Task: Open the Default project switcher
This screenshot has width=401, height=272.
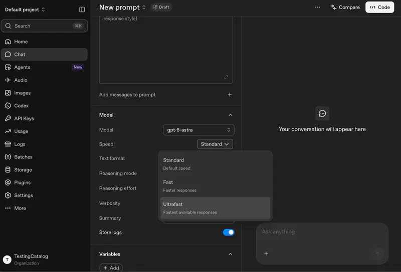Action: tap(25, 9)
